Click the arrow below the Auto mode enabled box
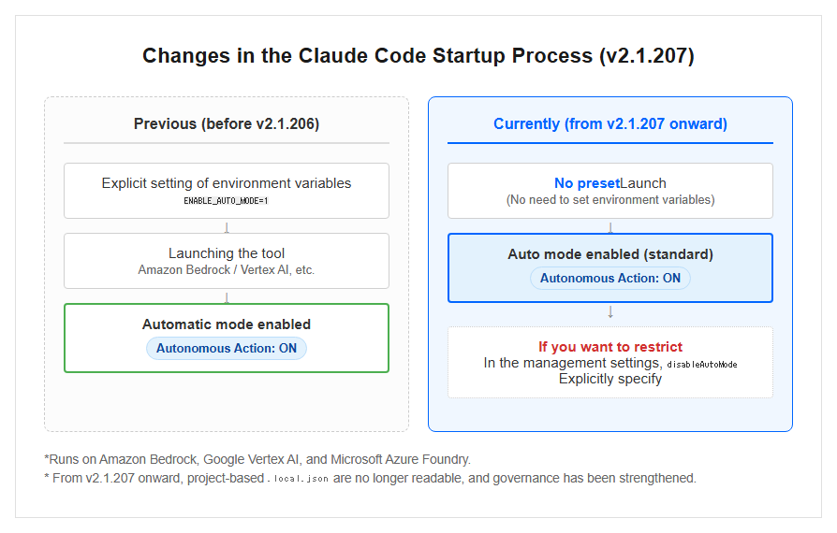Image resolution: width=837 pixels, height=533 pixels. pyautogui.click(x=610, y=311)
